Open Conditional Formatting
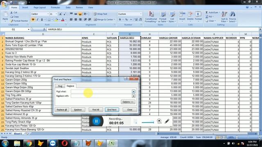The image size is (262, 147). pyautogui.click(x=151, y=17)
